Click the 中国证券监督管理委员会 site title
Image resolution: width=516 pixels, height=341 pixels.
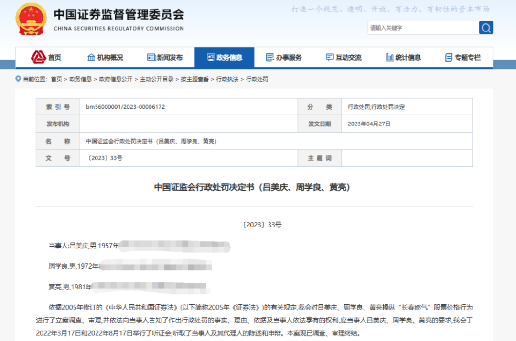(x=119, y=14)
